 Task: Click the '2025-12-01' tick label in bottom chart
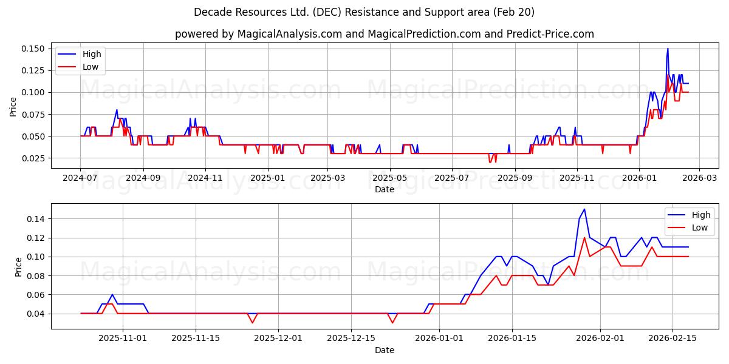[278, 339]
